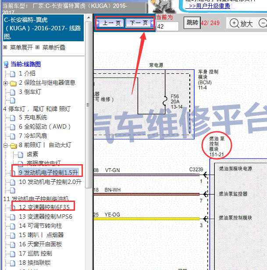
Task: Open 18 换挡联锁
Action: 35,263
